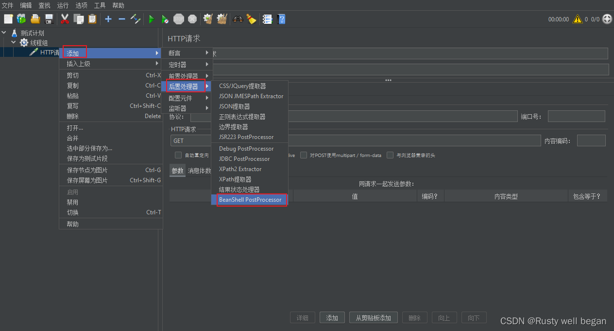
Task: Click the blue plus Expand All icon
Action: pos(108,19)
